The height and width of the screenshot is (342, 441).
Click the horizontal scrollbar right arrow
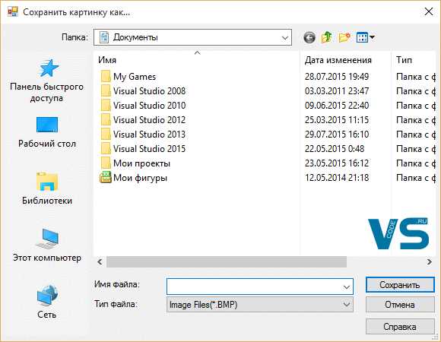tap(429, 262)
